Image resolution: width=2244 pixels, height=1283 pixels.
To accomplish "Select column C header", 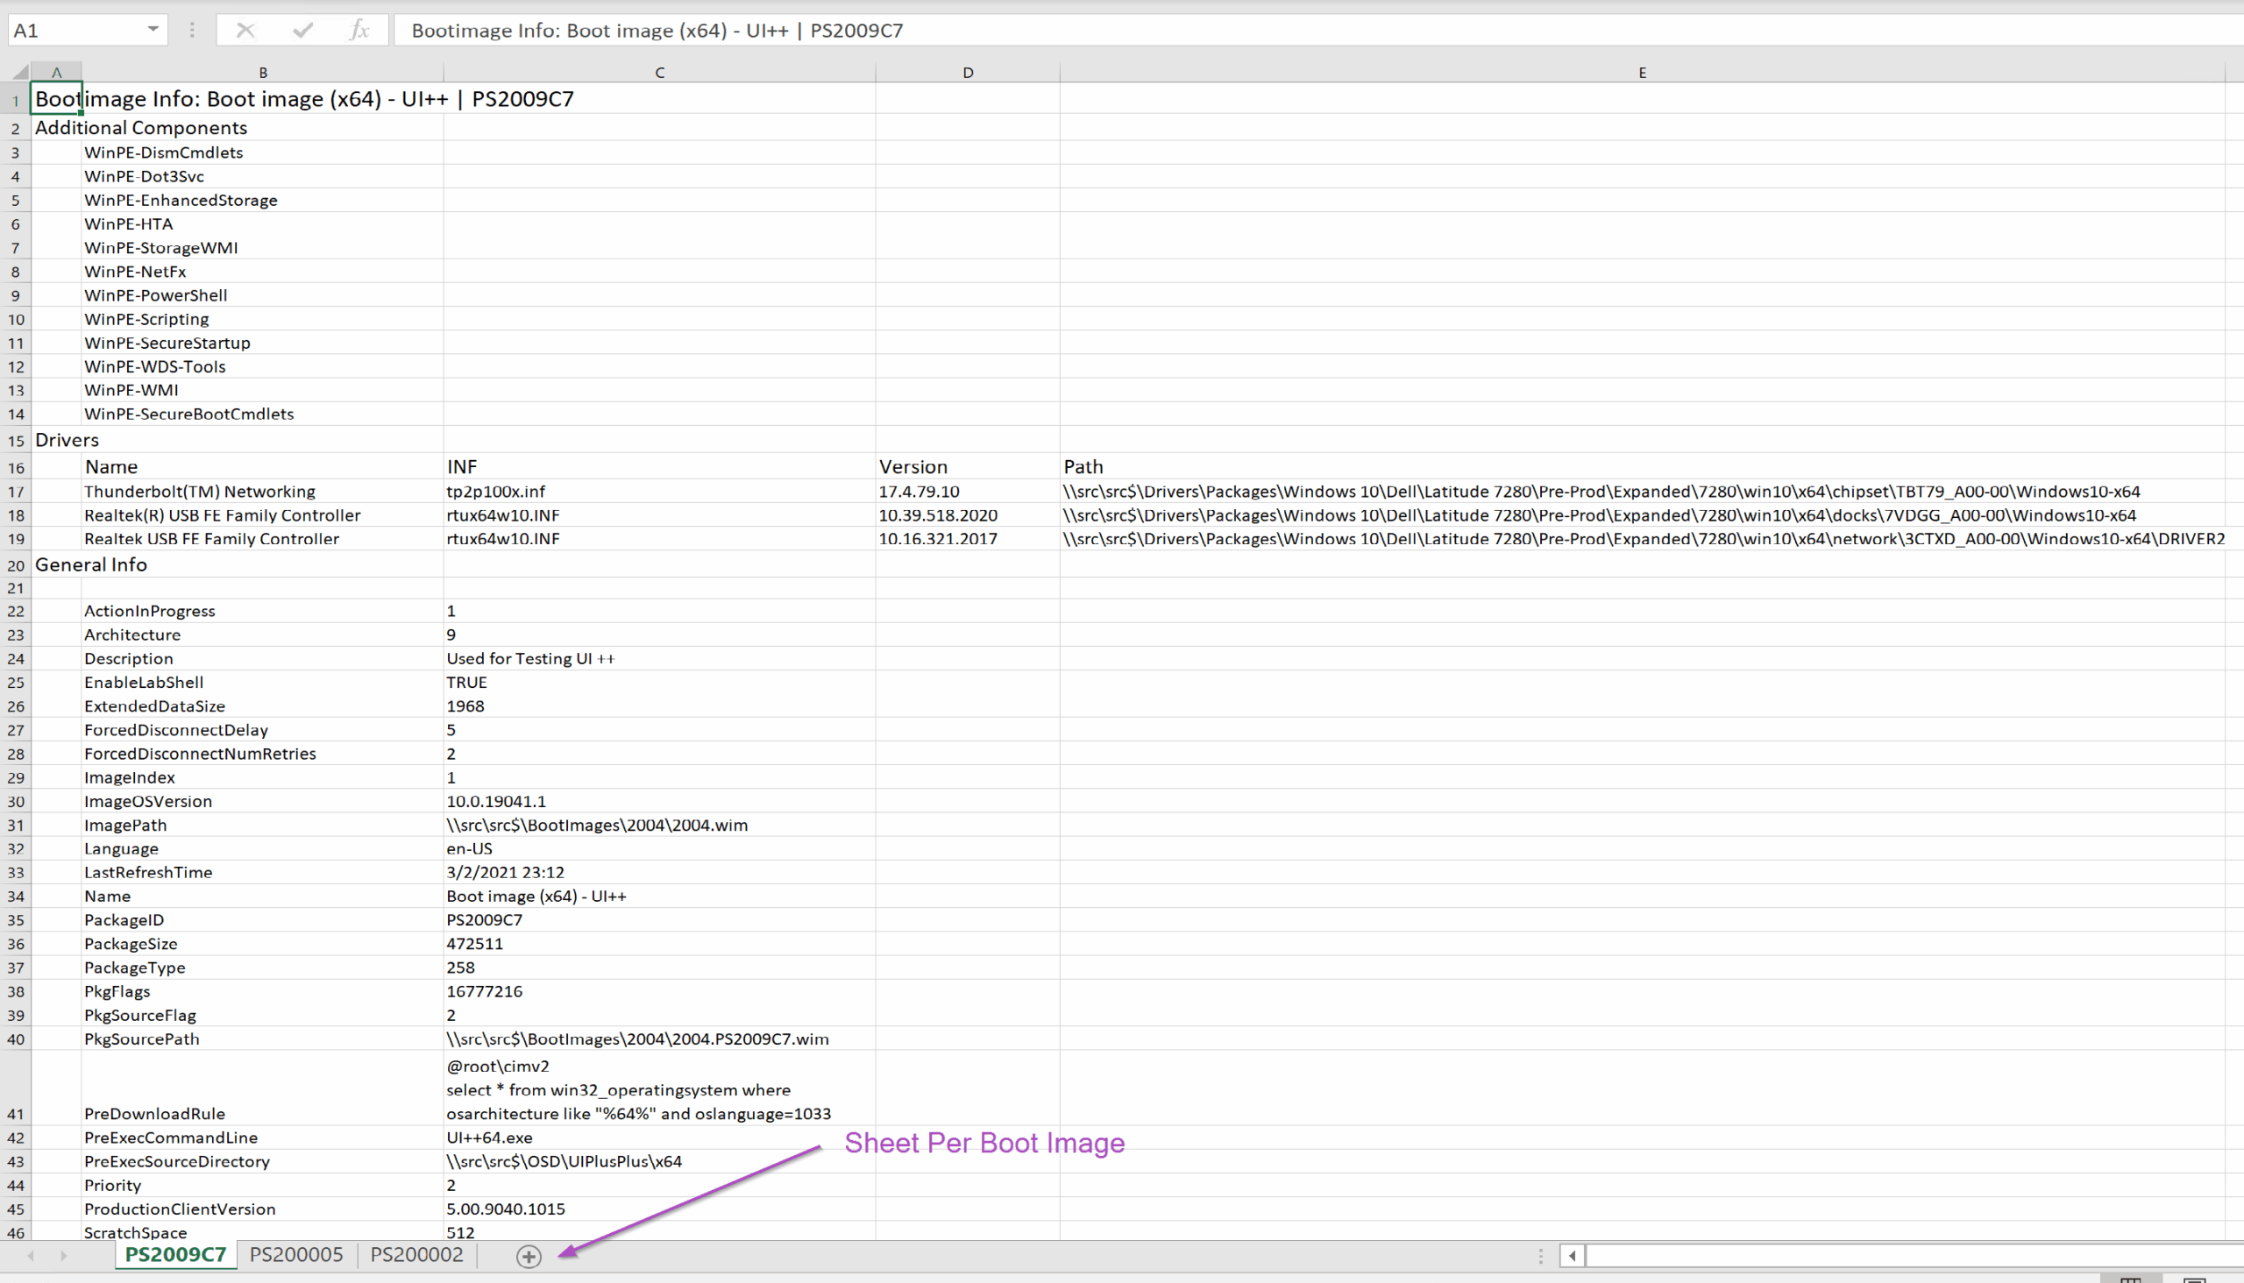I will click(659, 72).
